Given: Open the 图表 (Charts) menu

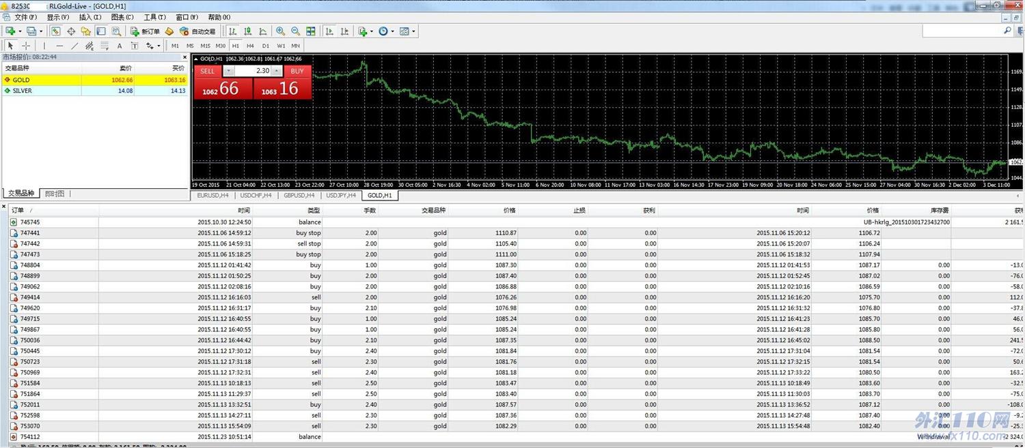Looking at the screenshot, I should [x=122, y=17].
